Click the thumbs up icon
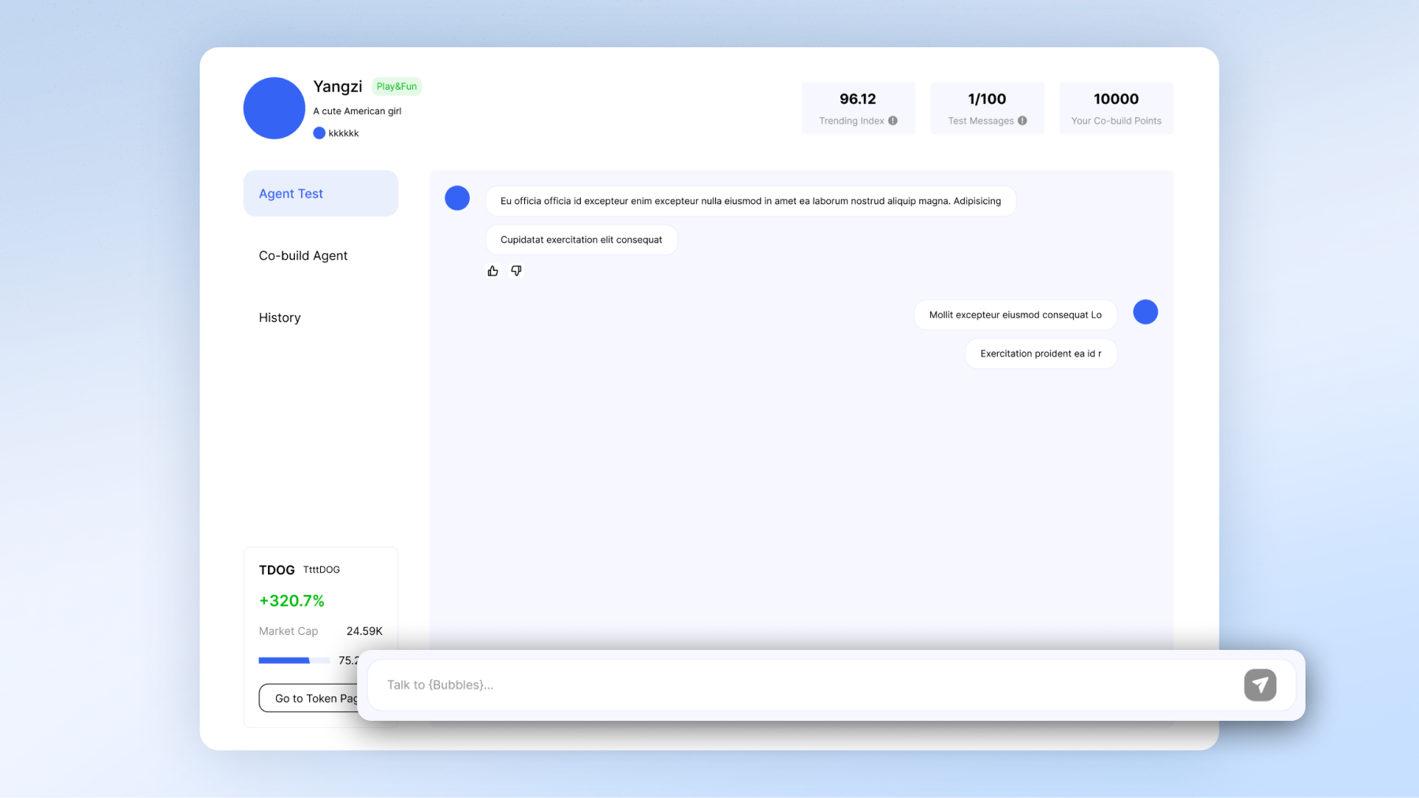This screenshot has height=798, width=1419. tap(493, 271)
